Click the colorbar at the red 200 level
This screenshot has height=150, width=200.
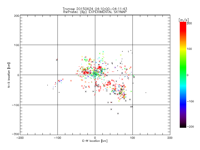click(x=183, y=23)
